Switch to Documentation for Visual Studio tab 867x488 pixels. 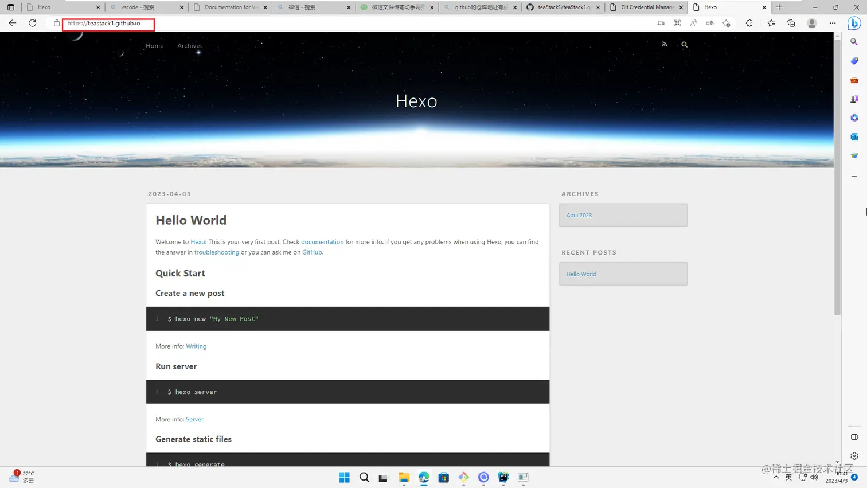pos(231,7)
